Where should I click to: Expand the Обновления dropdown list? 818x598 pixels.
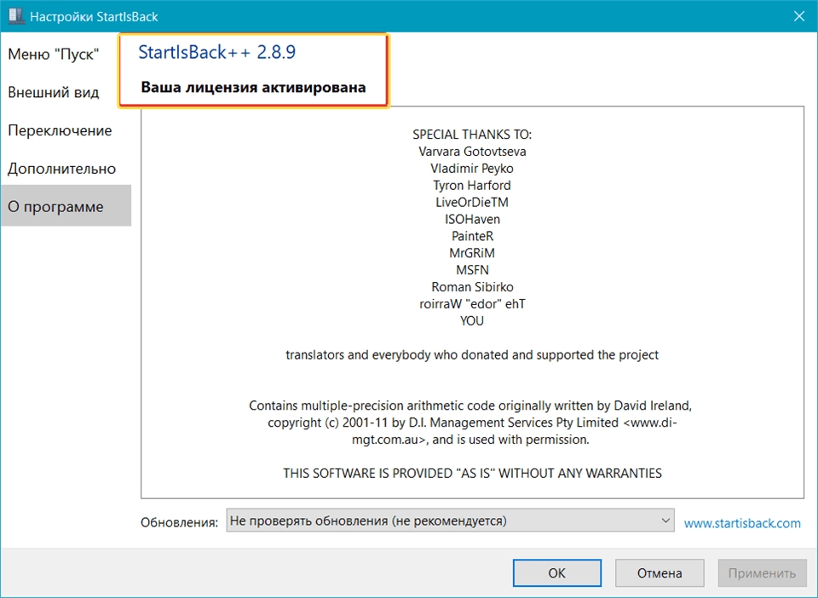click(450, 520)
